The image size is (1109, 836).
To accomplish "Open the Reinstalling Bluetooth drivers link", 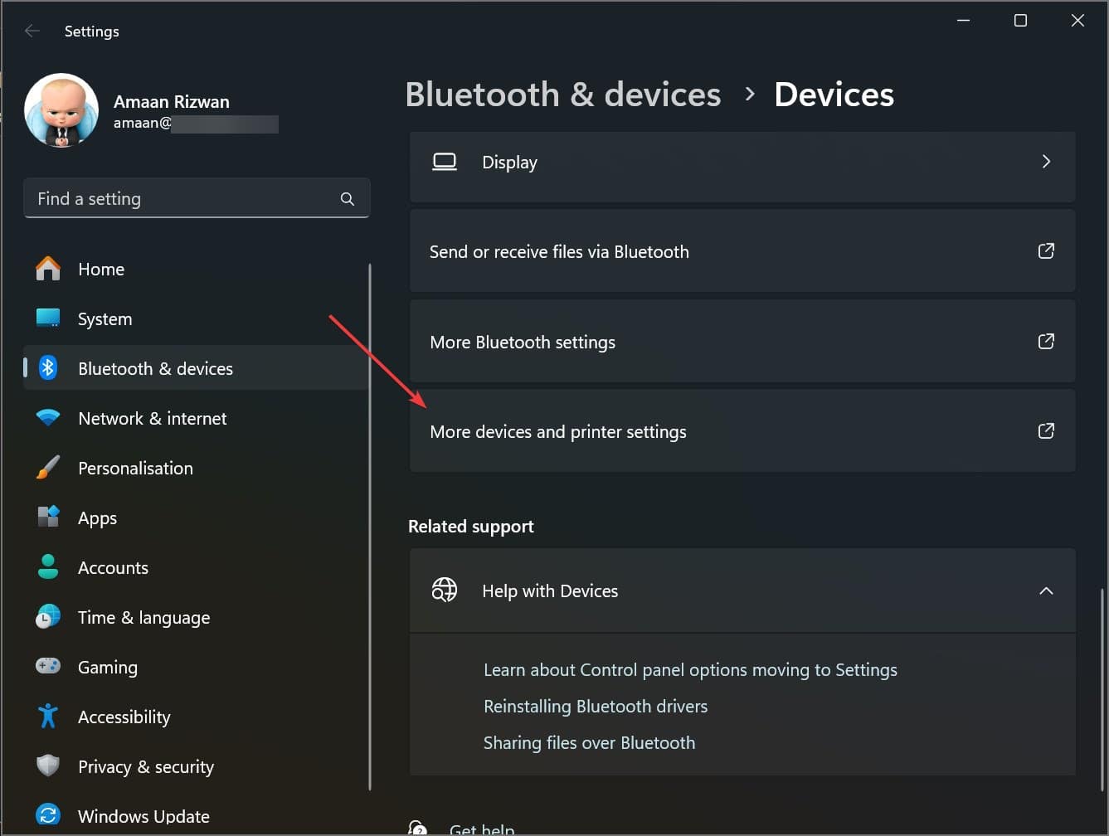I will (x=596, y=706).
